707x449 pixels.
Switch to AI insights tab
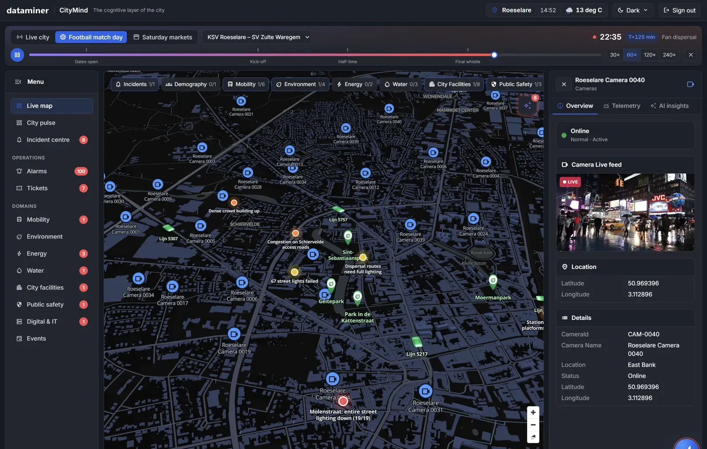tap(669, 106)
